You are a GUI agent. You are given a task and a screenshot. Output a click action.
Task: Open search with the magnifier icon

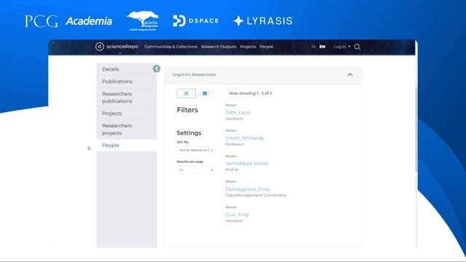pyautogui.click(x=358, y=47)
